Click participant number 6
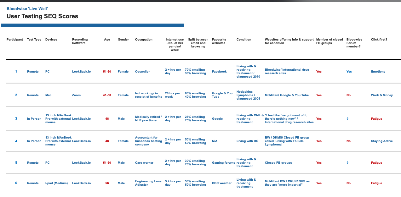The width and height of the screenshot is (401, 197). pos(16,183)
